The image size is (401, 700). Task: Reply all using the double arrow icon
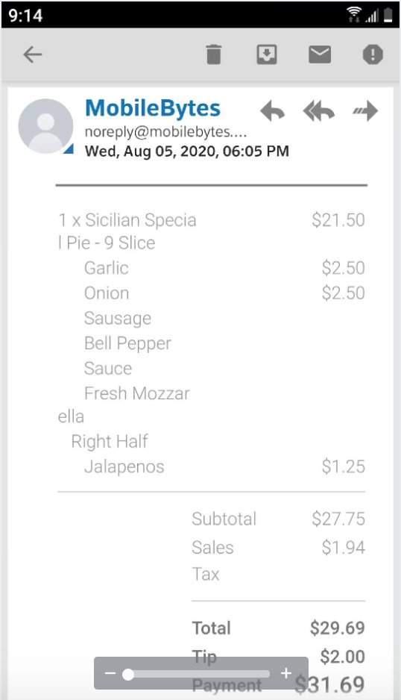coord(318,110)
